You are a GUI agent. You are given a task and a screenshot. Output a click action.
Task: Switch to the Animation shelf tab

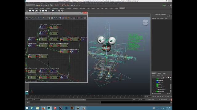pyautogui.click(x=62, y=8)
